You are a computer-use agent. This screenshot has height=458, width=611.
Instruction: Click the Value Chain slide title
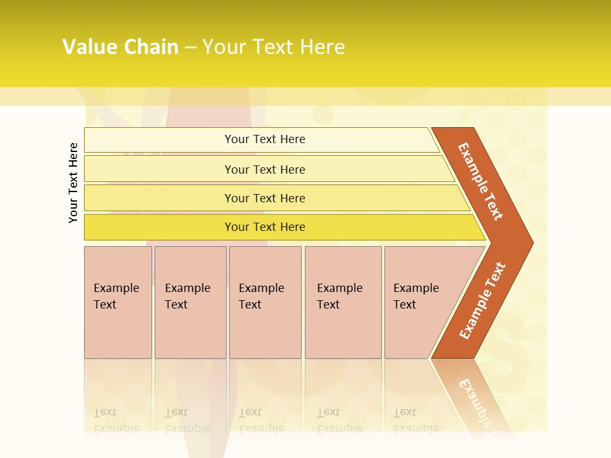point(120,47)
